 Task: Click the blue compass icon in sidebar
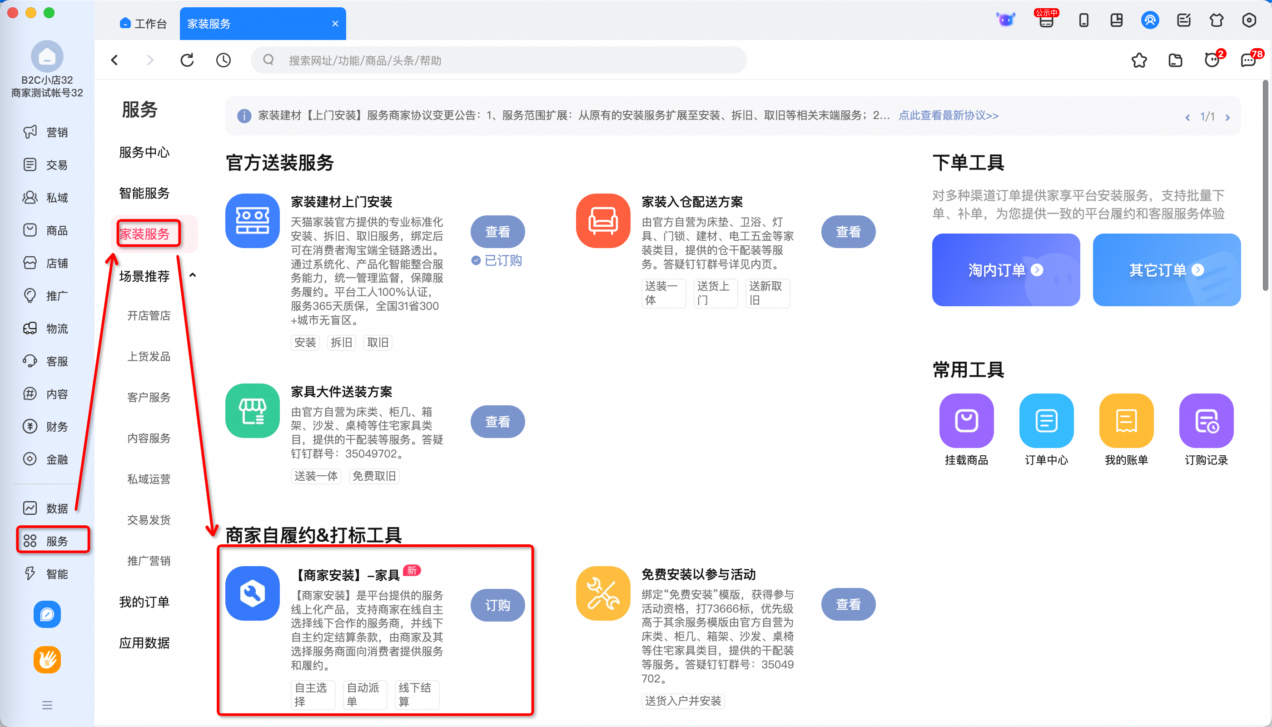[47, 614]
